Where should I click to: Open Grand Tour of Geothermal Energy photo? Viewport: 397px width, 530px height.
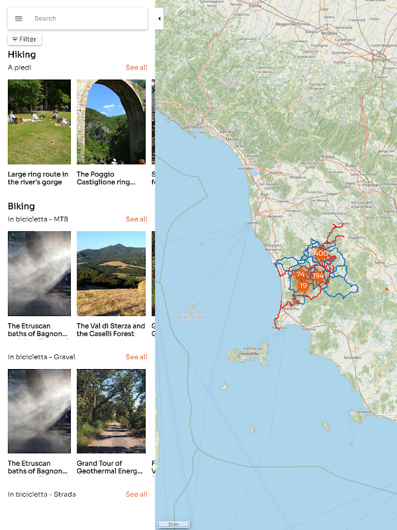(x=111, y=411)
